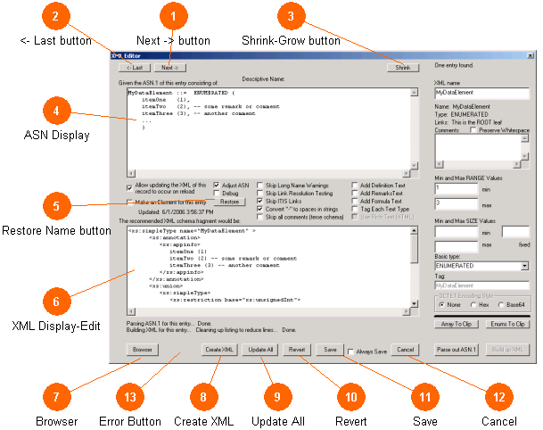
Task: Click the '<- Last' button
Action: (135, 68)
